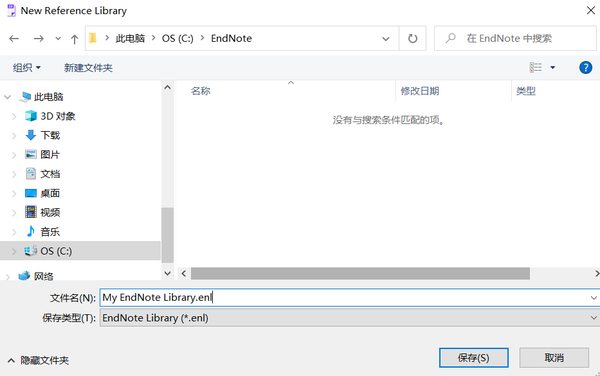Viewport: 600px width, 376px height.
Task: Refresh the EndNote folder view
Action: click(412, 39)
